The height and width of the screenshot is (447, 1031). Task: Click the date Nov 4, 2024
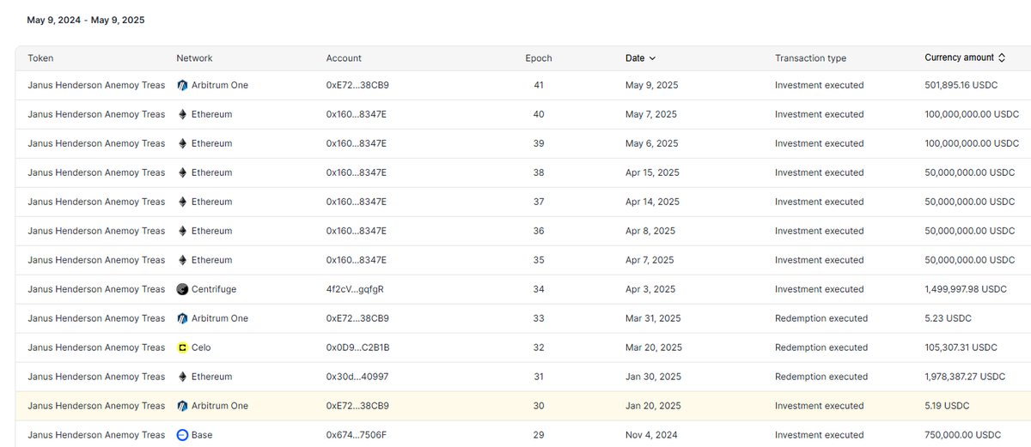[651, 436]
